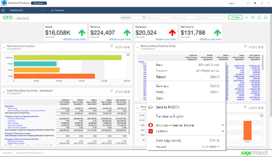Click the Bob S user name
272x157 pixels.
[x=232, y=3]
